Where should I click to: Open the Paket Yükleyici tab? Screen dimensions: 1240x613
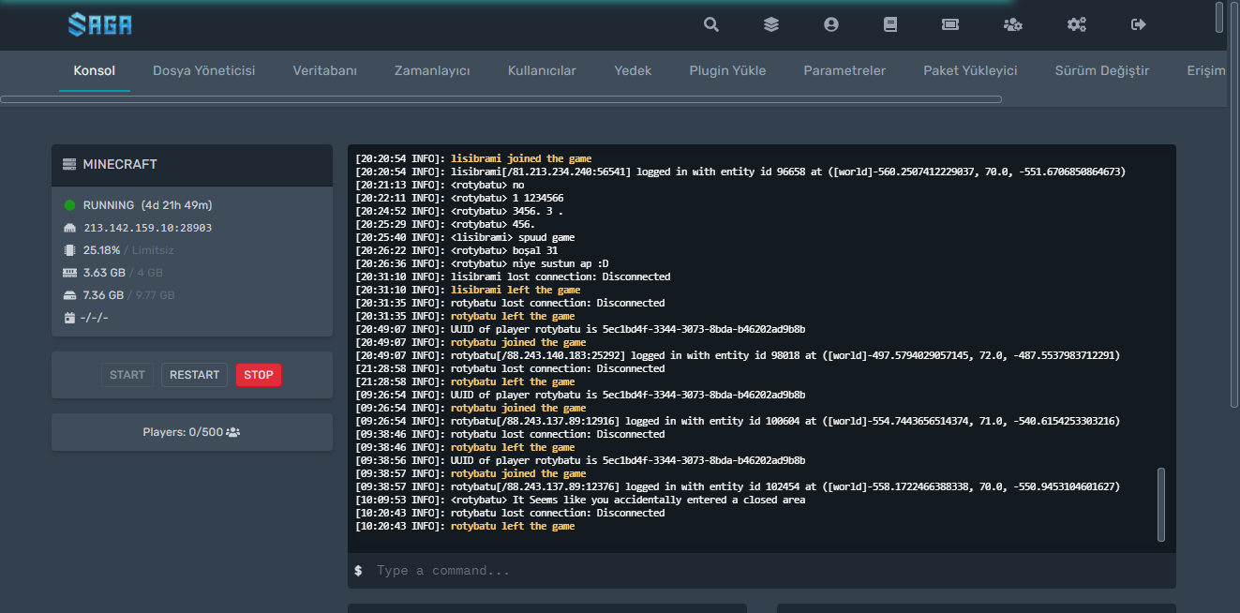pos(970,71)
